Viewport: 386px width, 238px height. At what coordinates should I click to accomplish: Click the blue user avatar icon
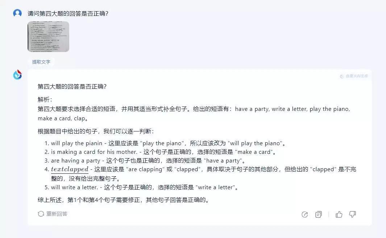click(x=17, y=13)
